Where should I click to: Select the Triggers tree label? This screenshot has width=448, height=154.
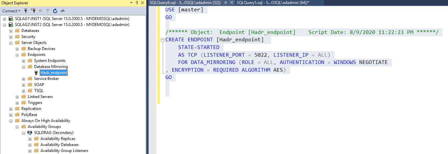click(35, 103)
